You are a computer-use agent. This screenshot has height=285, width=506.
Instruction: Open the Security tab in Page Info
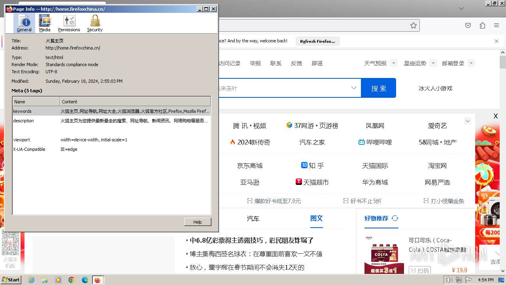[x=95, y=23]
